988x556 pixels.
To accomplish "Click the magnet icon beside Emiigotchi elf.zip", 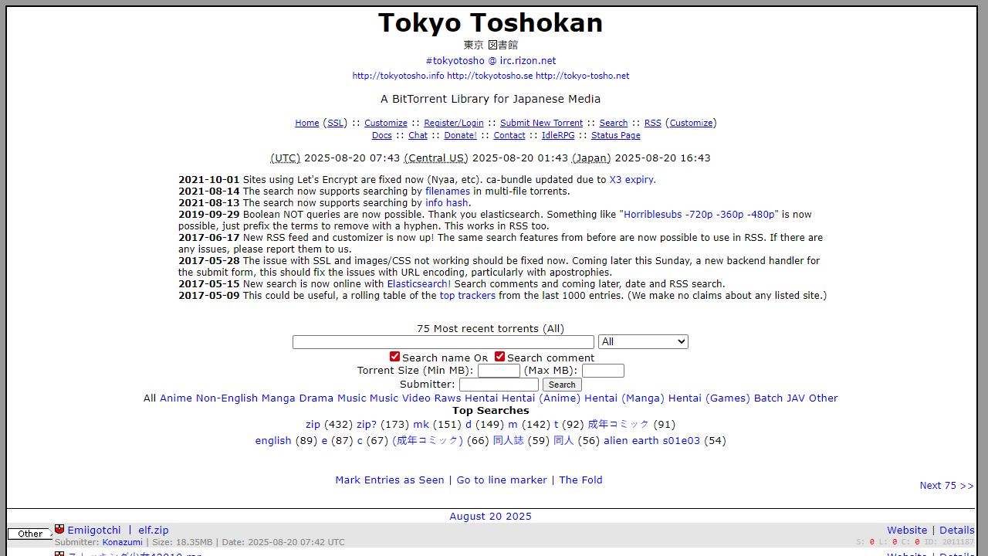I will pyautogui.click(x=59, y=529).
